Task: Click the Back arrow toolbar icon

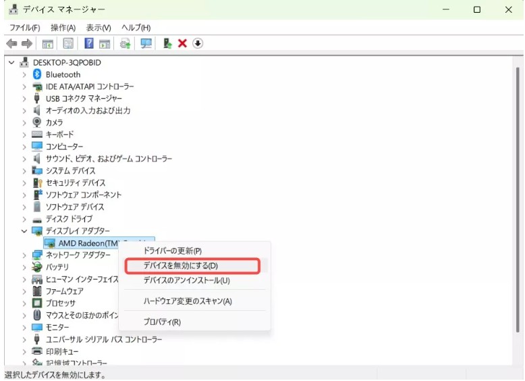Action: pyautogui.click(x=11, y=43)
